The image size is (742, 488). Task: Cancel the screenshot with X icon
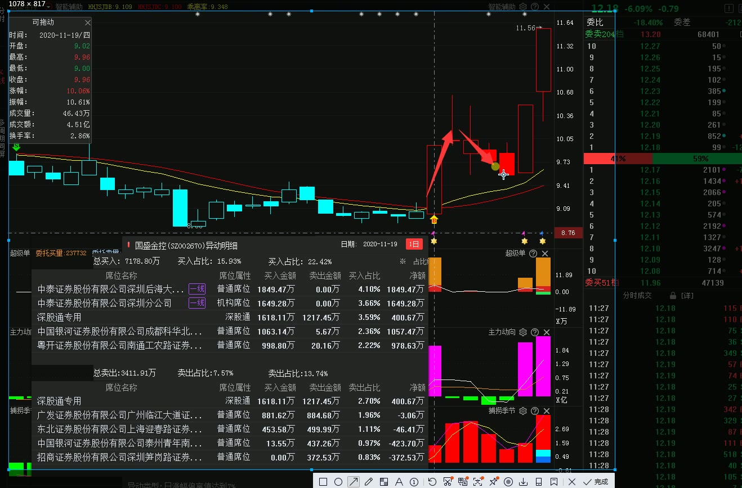572,482
